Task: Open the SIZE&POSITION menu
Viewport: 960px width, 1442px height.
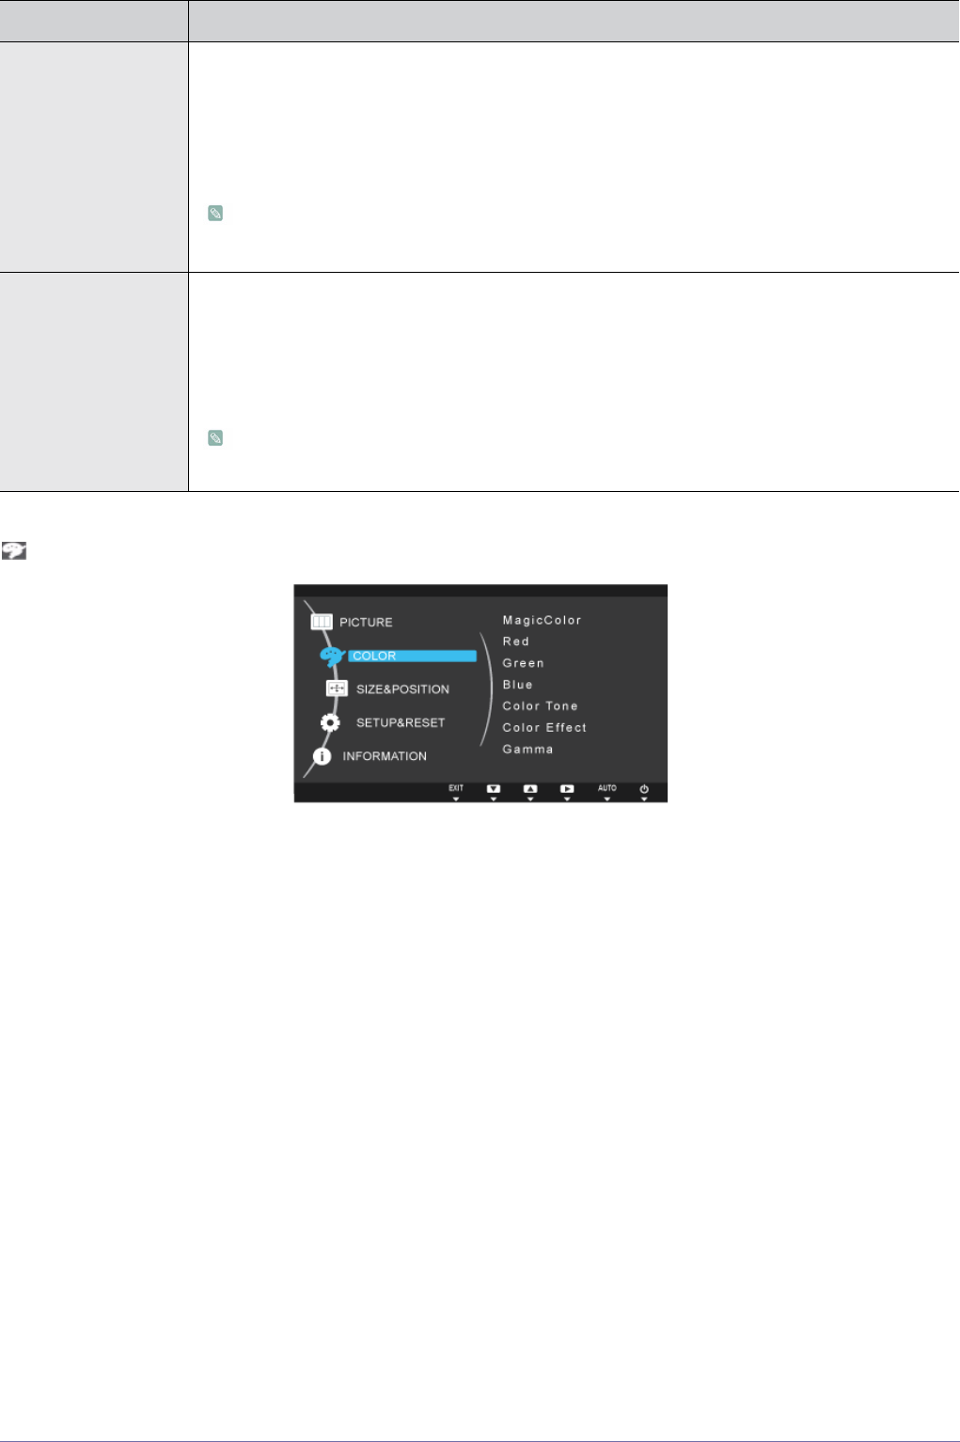Action: 402,689
